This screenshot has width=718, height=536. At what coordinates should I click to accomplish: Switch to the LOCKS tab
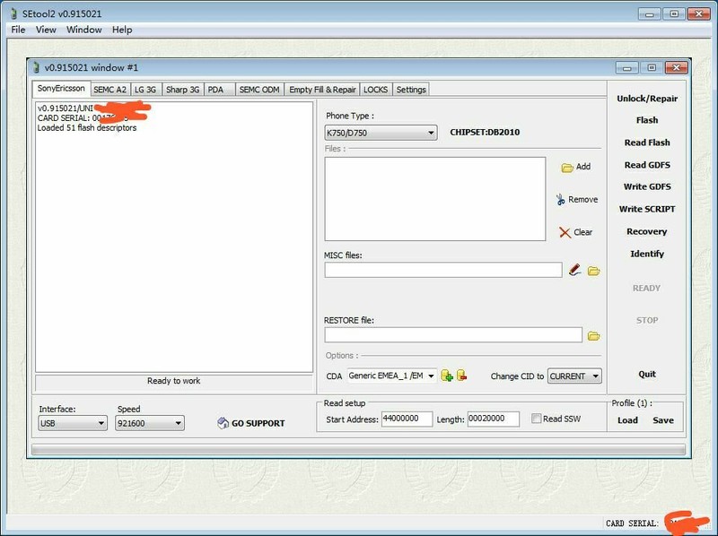(375, 90)
